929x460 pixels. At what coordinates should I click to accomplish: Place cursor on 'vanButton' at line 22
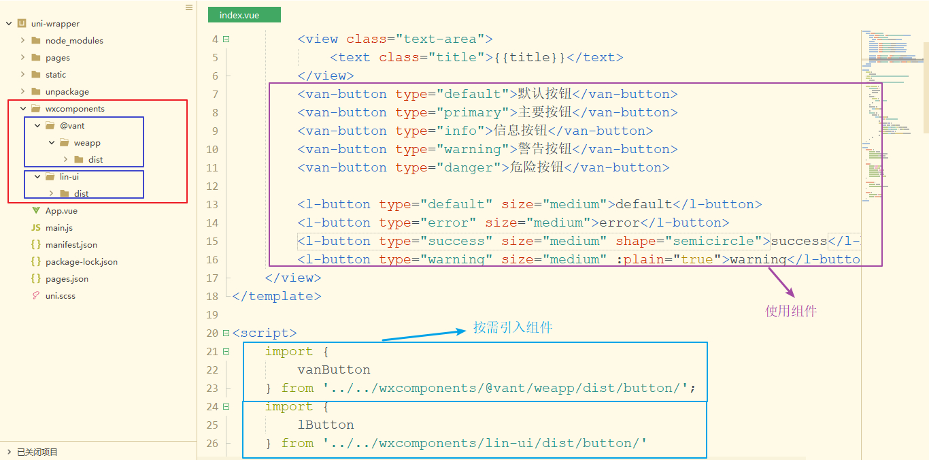pos(334,370)
